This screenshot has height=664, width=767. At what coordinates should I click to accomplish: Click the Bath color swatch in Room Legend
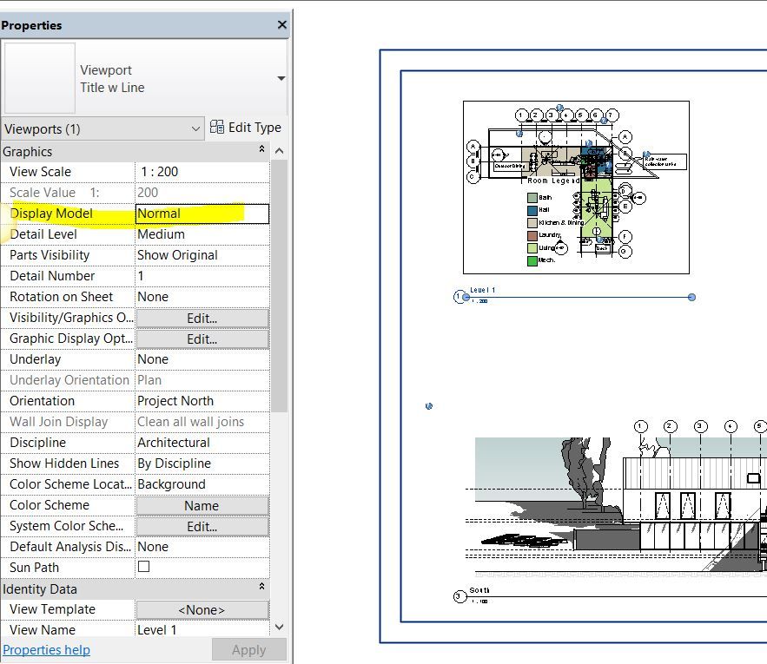click(532, 198)
